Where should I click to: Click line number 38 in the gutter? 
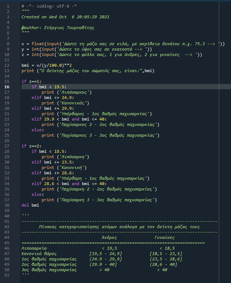[x=7, y=205]
